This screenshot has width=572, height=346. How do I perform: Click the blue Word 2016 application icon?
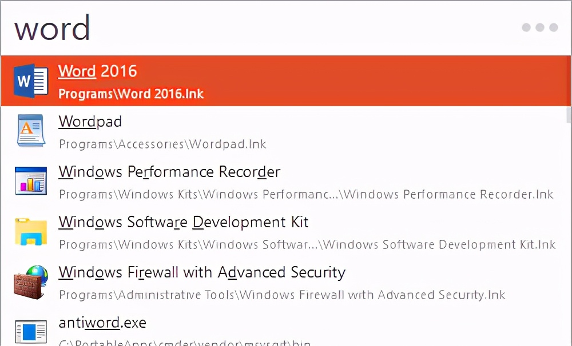(x=31, y=81)
